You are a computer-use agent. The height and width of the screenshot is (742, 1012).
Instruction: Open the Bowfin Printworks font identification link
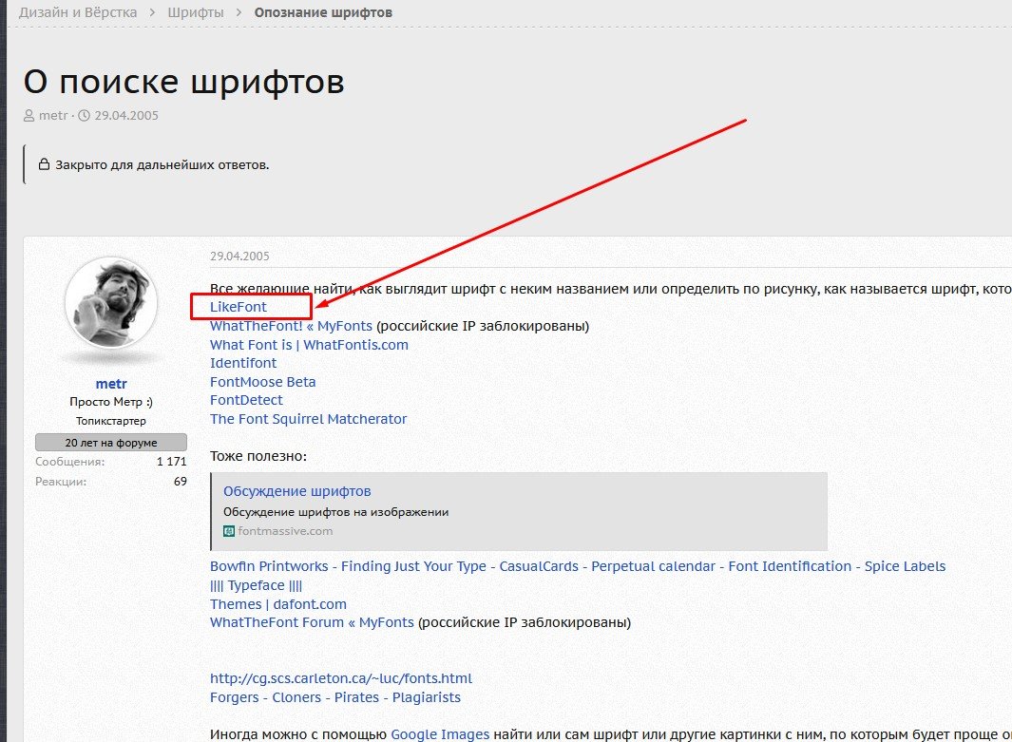point(578,566)
